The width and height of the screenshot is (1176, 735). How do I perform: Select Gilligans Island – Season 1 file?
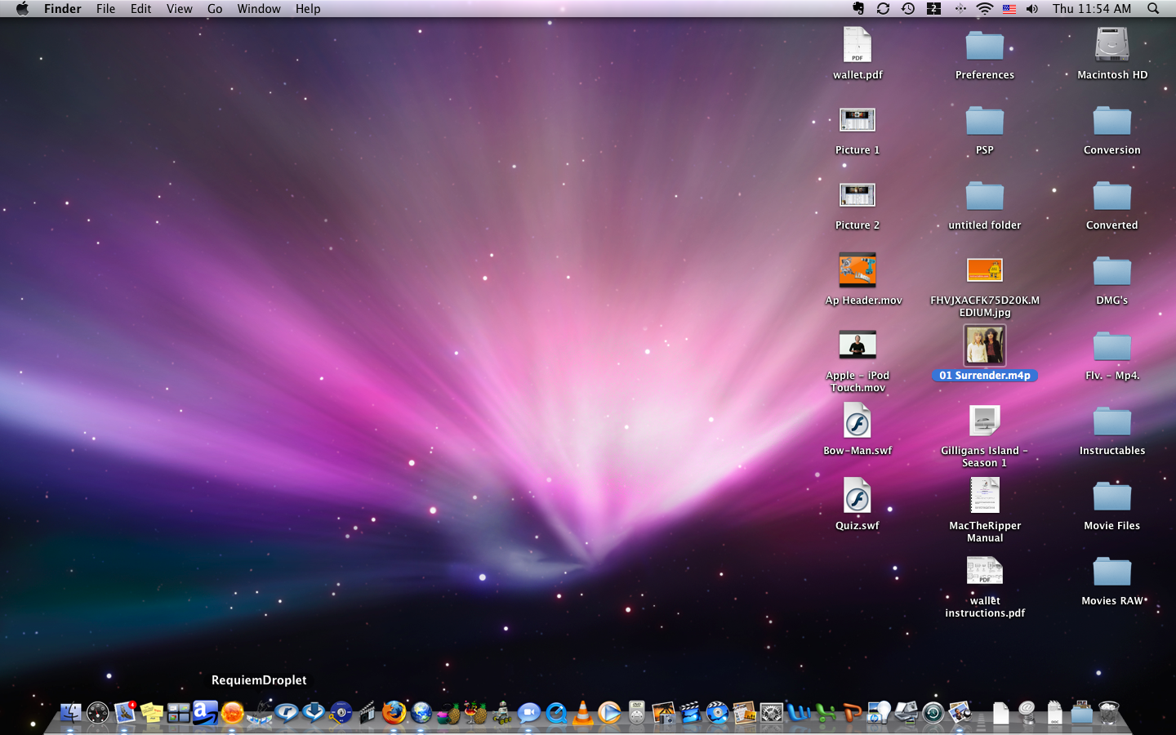(x=985, y=421)
